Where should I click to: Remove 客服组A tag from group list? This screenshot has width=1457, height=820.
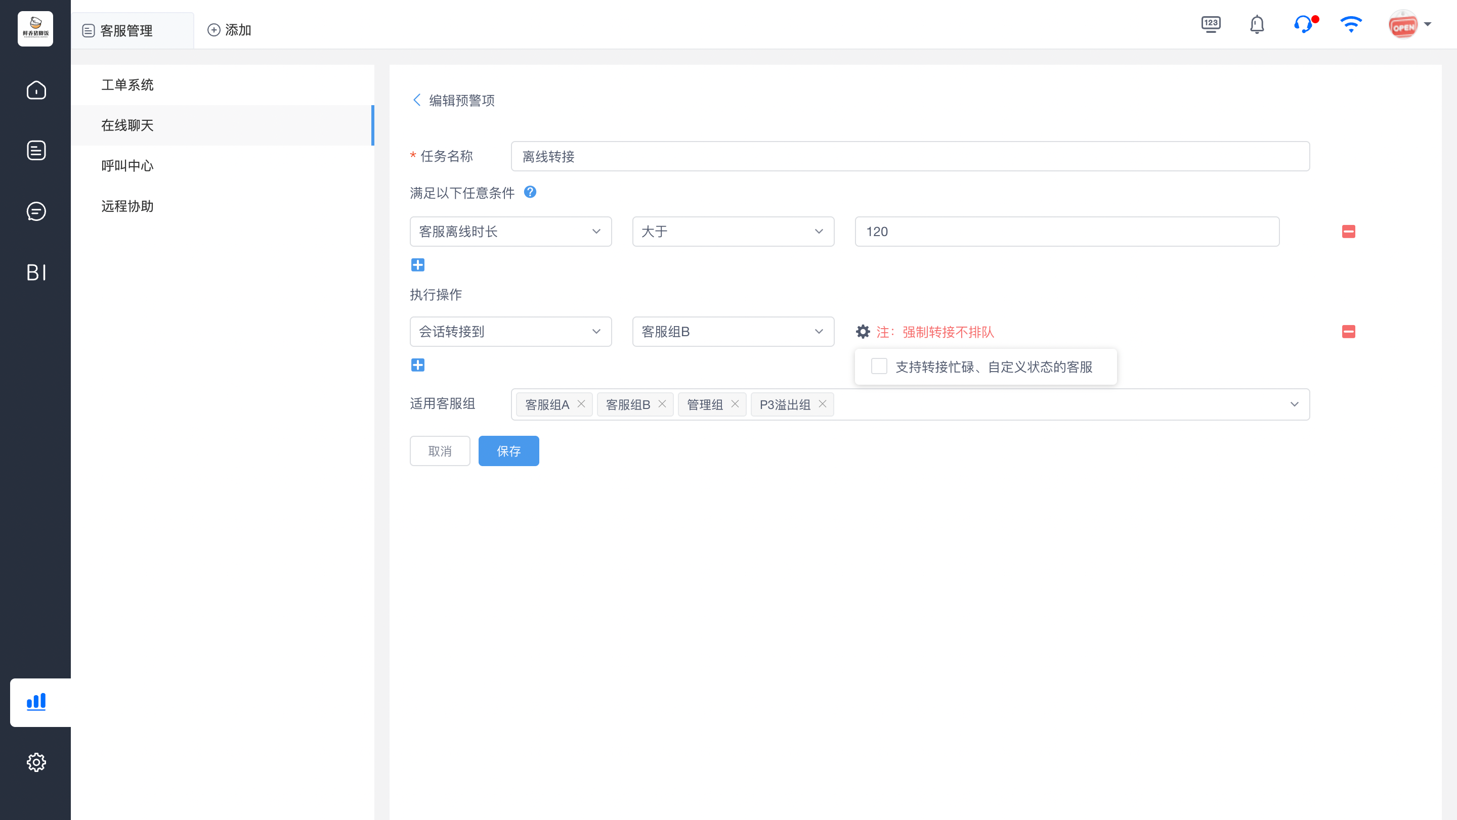pos(581,404)
